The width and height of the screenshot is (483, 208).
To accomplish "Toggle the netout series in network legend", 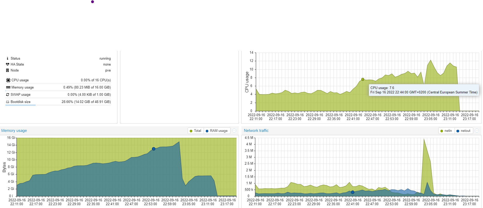I will pos(464,131).
